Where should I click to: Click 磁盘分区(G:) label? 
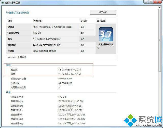click(17, 119)
